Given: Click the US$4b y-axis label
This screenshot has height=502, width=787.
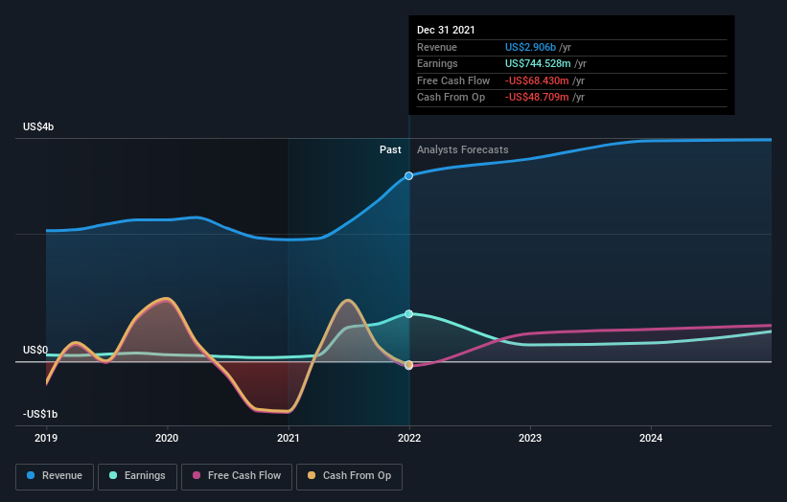Looking at the screenshot, I should [38, 126].
